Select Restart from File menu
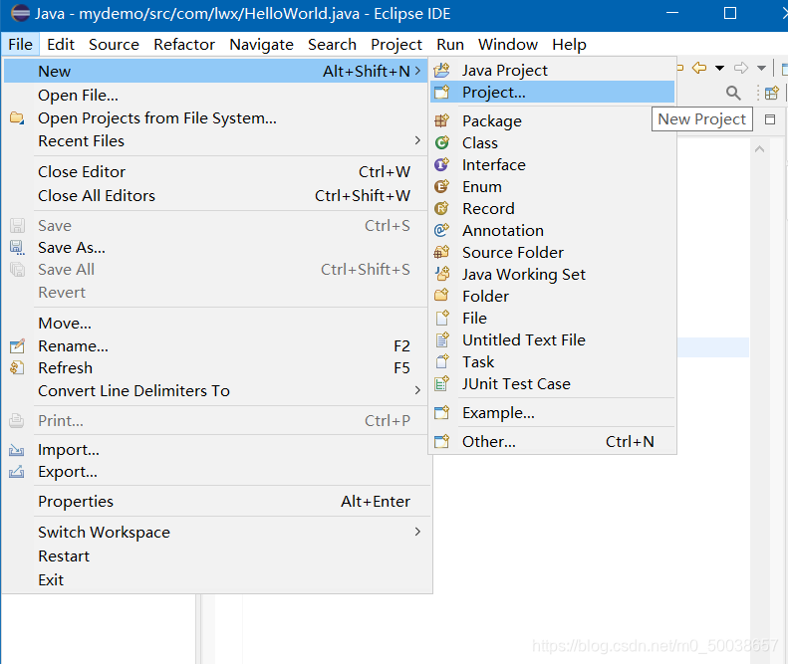 click(x=216, y=556)
